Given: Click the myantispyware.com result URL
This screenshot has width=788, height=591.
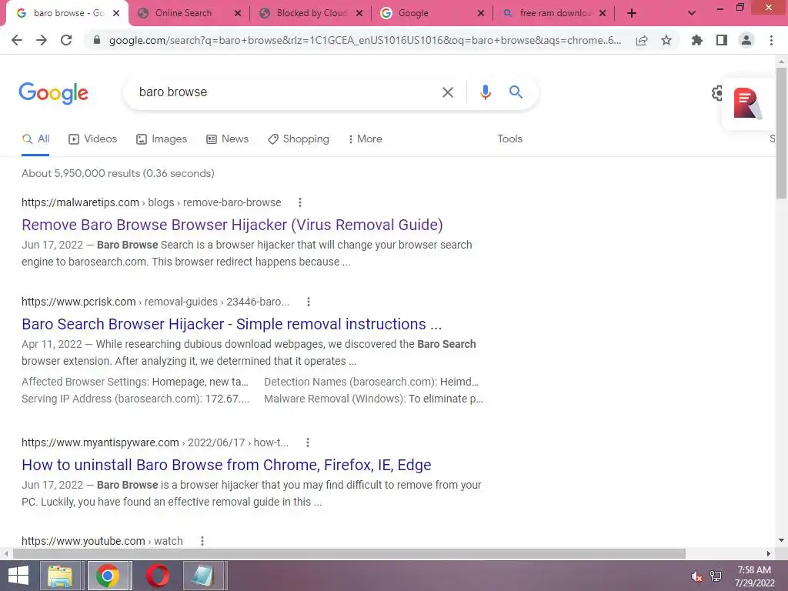Looking at the screenshot, I should point(155,442).
